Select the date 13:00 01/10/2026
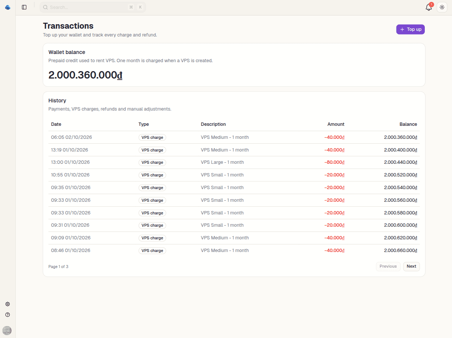This screenshot has height=338, width=452. click(x=70, y=162)
